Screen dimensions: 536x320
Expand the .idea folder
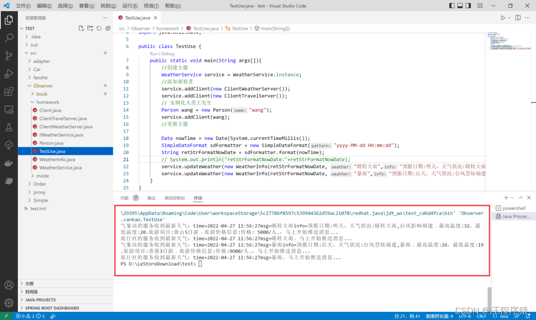(65, 36)
